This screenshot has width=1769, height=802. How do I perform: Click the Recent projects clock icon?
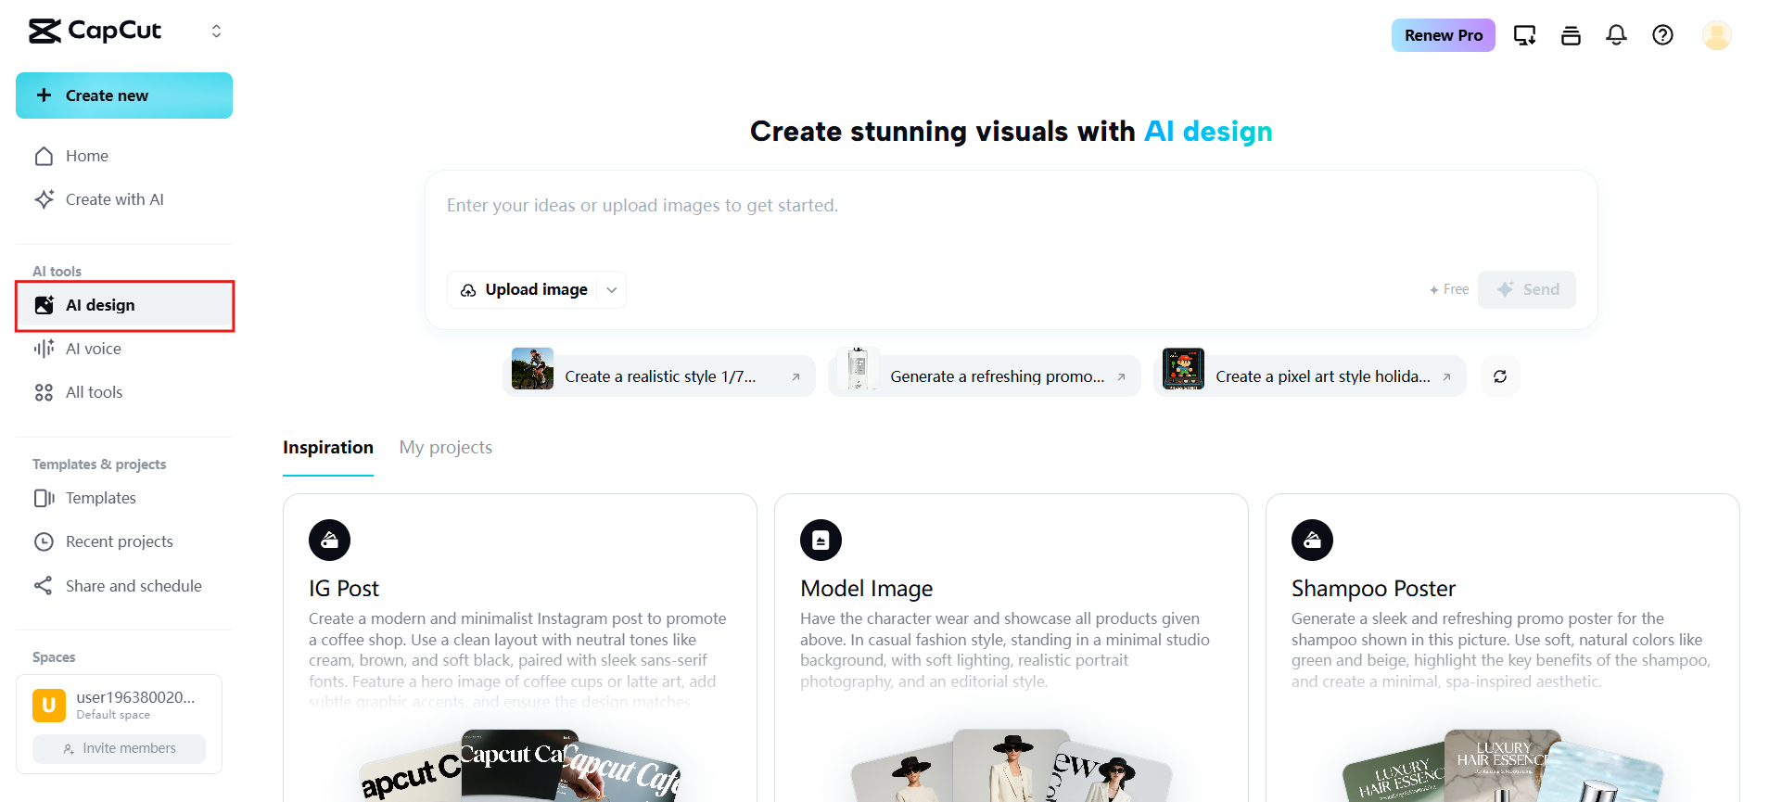44,541
